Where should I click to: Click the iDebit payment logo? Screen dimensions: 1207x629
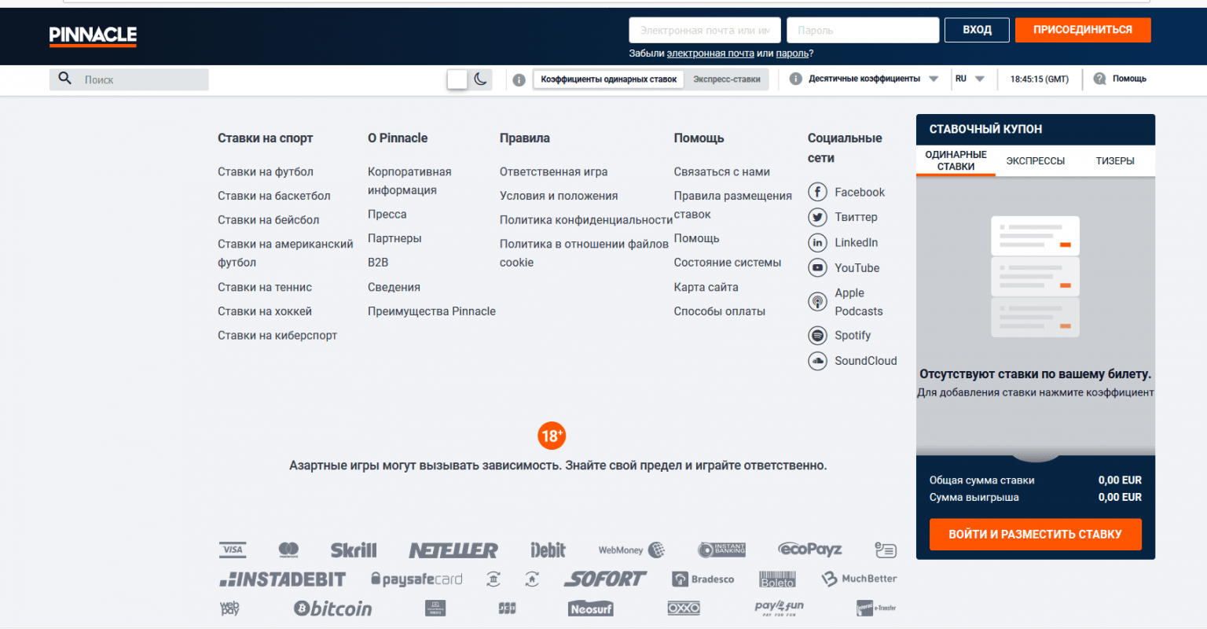click(548, 550)
